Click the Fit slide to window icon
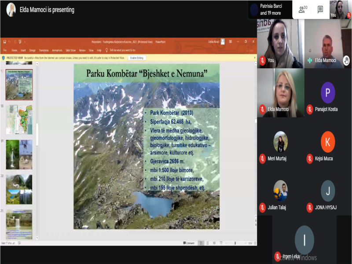Screen dimensions: 352x264 click(255, 243)
